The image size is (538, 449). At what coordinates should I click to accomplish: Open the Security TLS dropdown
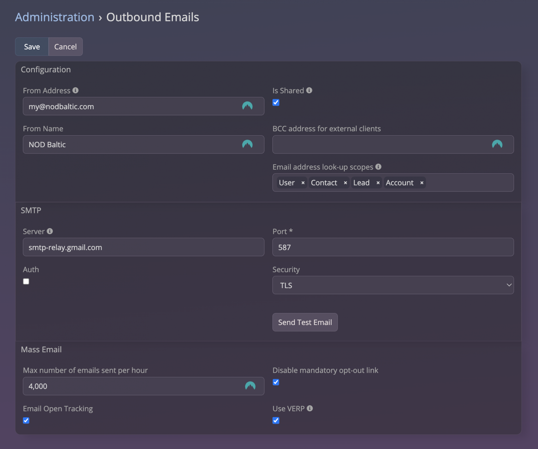(393, 285)
